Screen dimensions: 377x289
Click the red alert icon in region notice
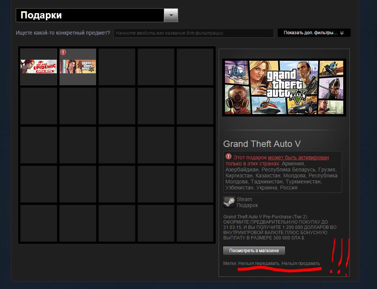coord(229,156)
